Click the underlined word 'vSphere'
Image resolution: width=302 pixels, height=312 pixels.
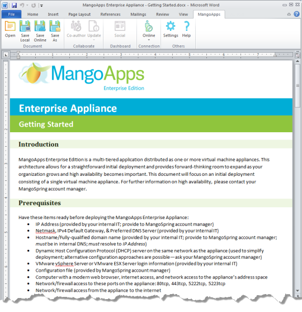coord(64,264)
